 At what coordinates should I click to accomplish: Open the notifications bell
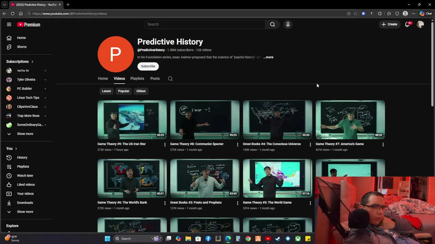tap(407, 24)
